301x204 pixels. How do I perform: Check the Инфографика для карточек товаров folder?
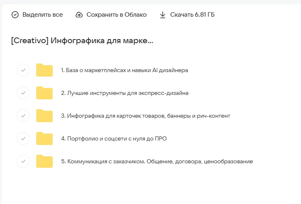23,116
